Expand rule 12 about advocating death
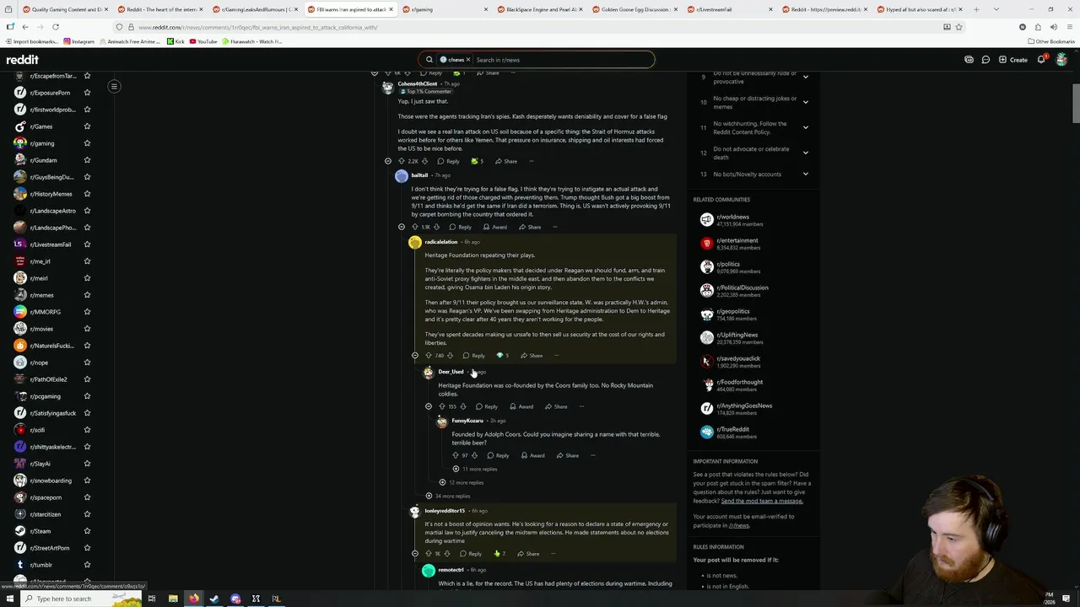1080x607 pixels. (805, 153)
